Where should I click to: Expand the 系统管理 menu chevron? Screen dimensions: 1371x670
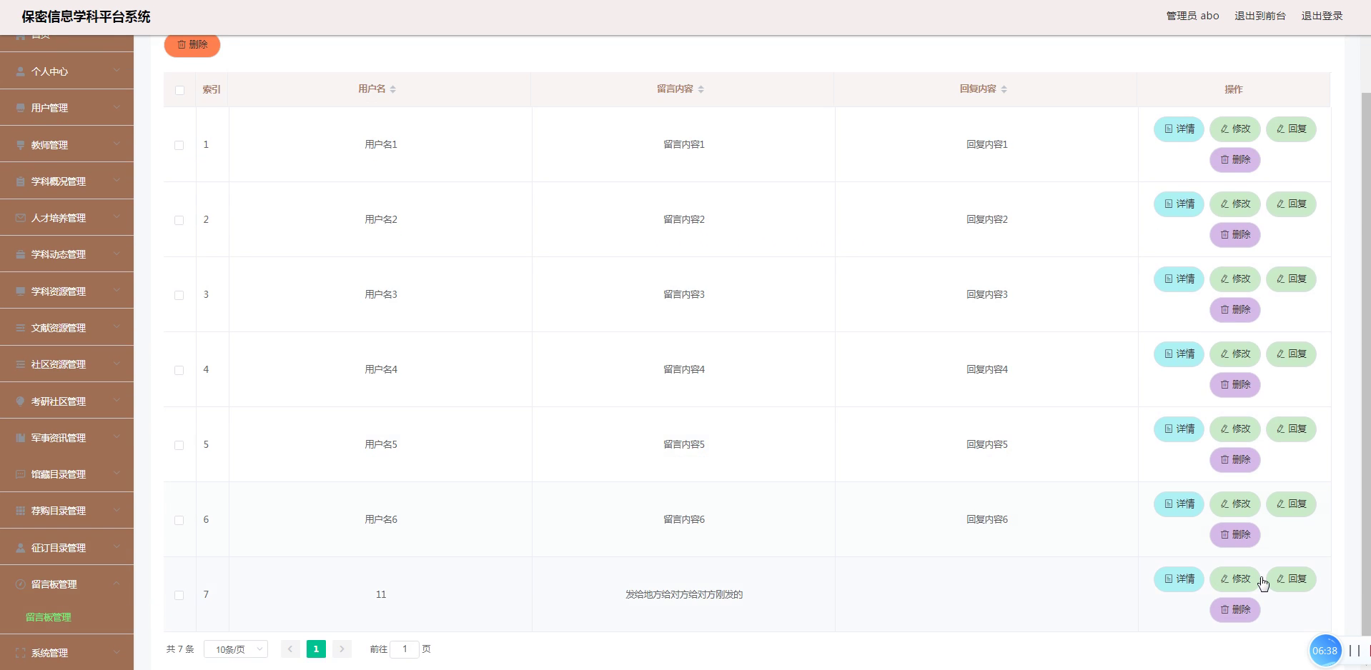click(x=117, y=652)
